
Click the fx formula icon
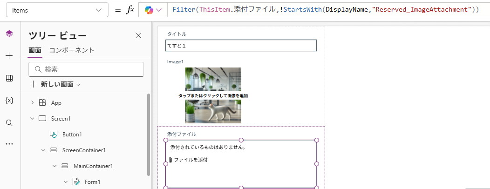point(130,10)
